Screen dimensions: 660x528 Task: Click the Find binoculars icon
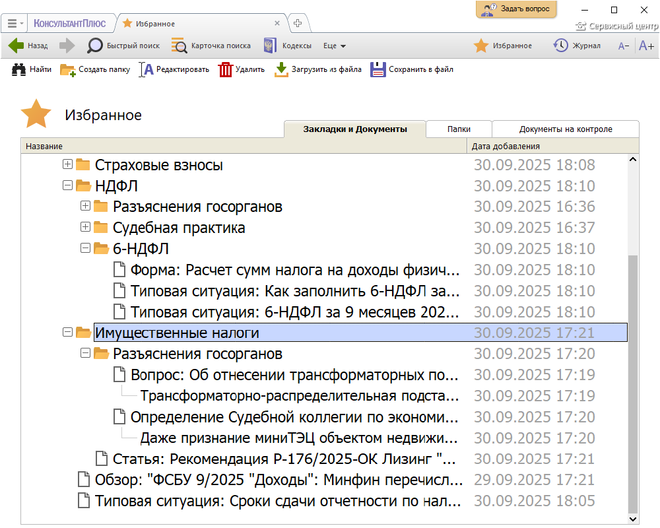click(x=18, y=69)
